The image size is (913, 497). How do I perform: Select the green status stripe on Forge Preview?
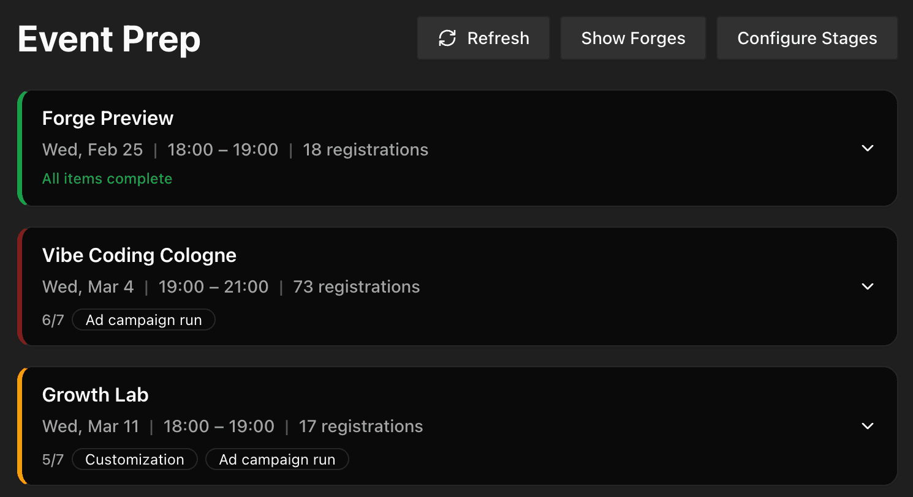[x=21, y=148]
